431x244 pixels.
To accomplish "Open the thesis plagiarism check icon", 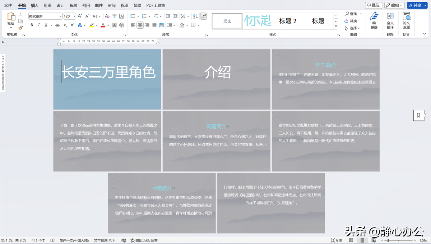I will (406, 16).
